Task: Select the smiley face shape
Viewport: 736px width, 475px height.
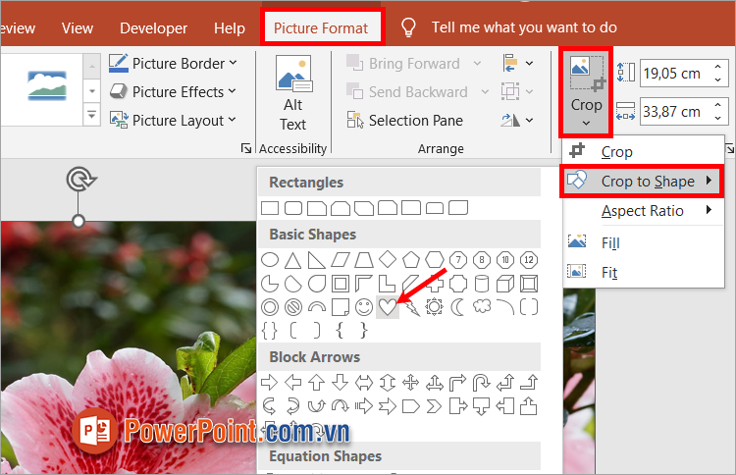Action: click(364, 307)
